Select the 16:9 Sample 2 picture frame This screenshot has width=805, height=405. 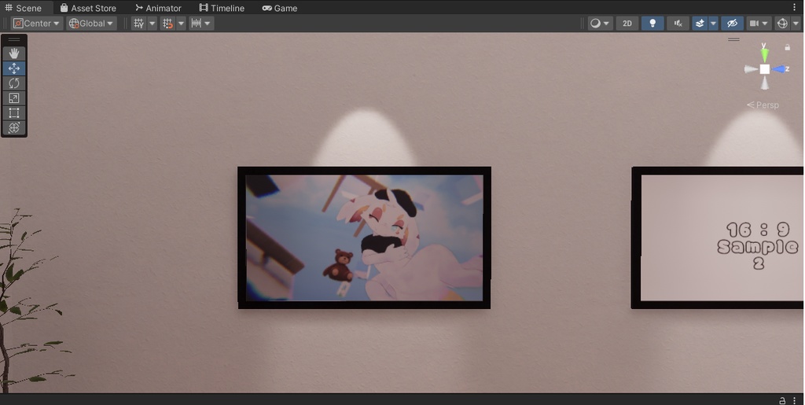pyautogui.click(x=717, y=237)
